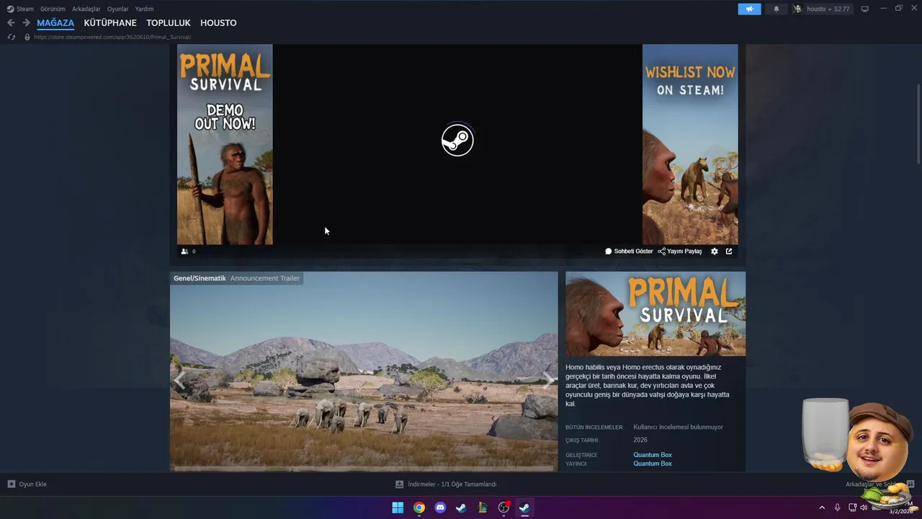Click the Primal Survival header image
Screen dimensions: 922x519
click(655, 314)
